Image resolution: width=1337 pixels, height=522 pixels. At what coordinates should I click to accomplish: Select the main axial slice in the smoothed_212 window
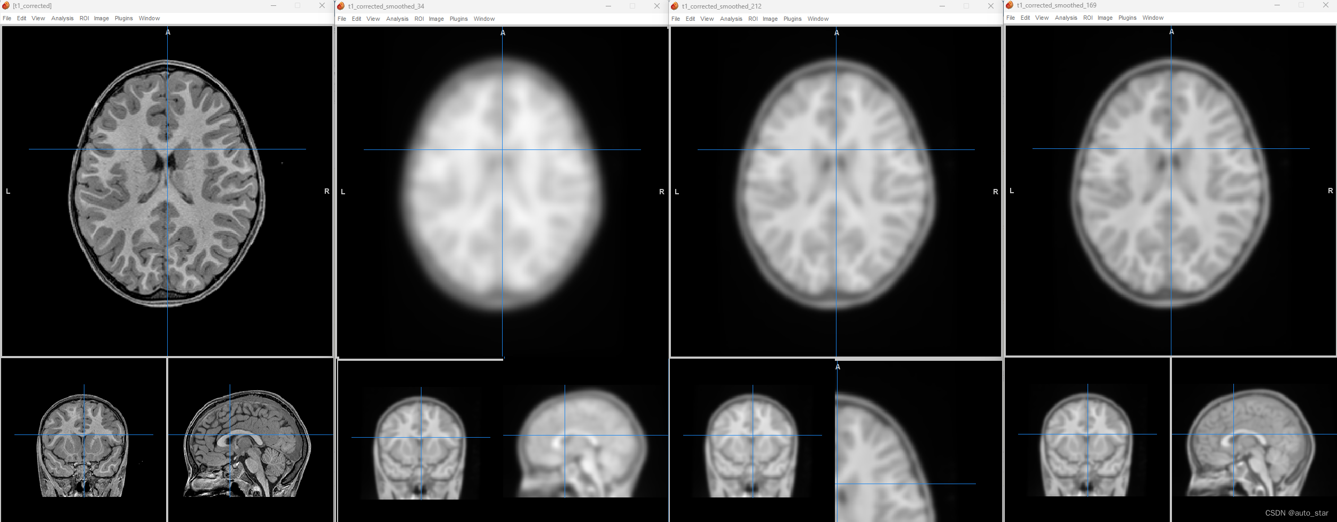[x=836, y=191]
